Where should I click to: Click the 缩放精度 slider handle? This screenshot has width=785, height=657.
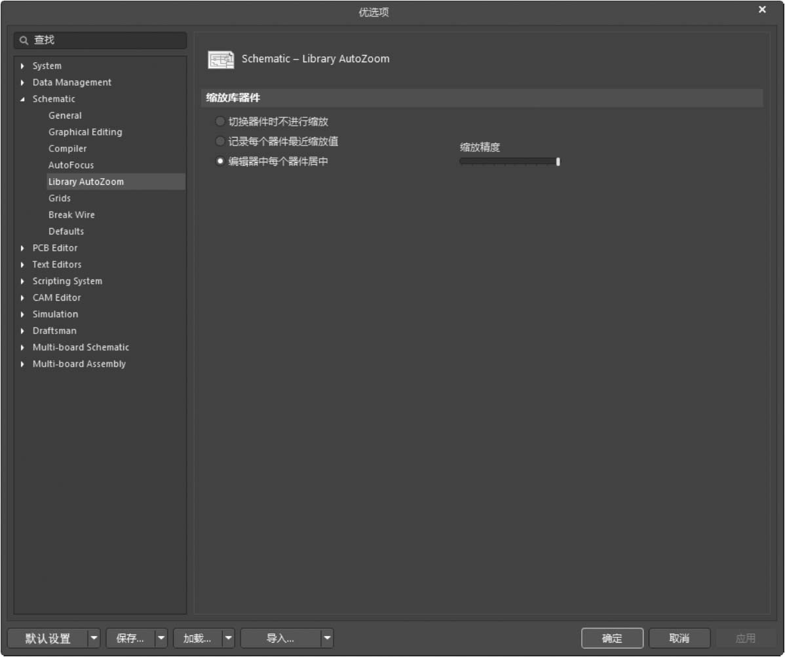tap(558, 161)
